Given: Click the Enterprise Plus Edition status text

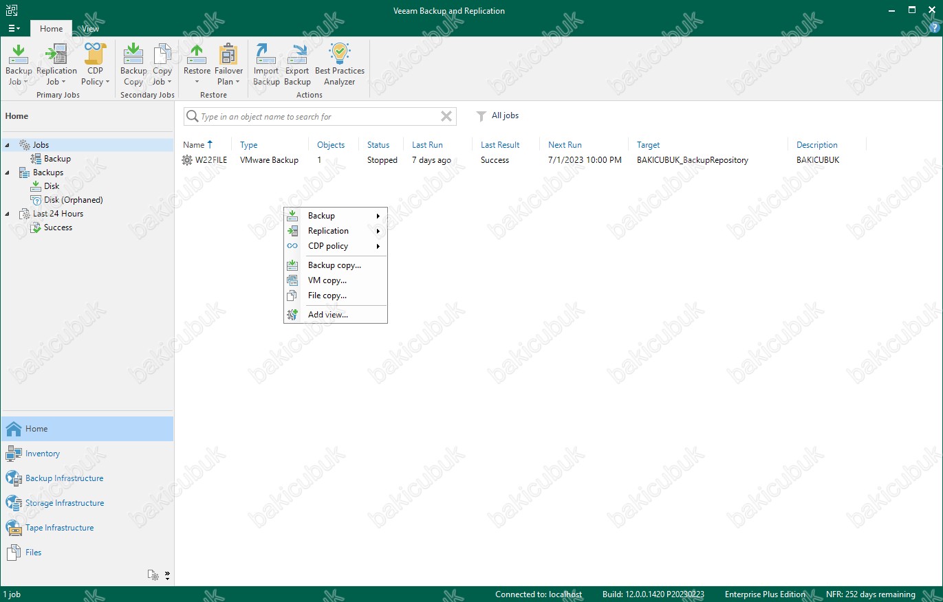Looking at the screenshot, I should pos(765,594).
